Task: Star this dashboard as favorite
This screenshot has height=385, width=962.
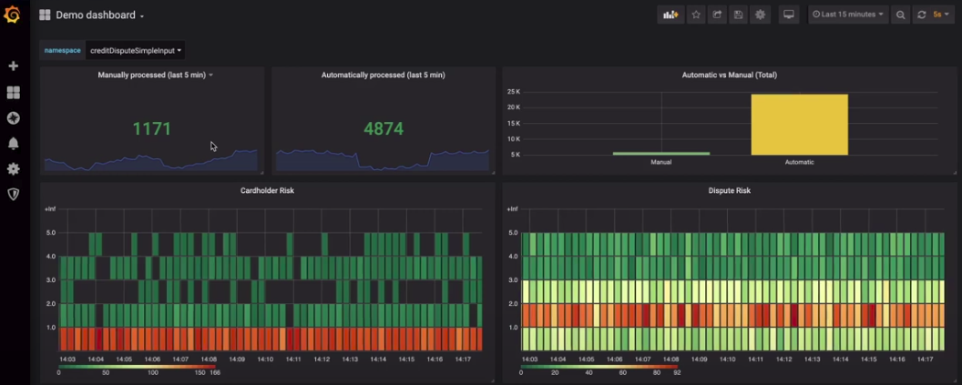Action: (696, 15)
